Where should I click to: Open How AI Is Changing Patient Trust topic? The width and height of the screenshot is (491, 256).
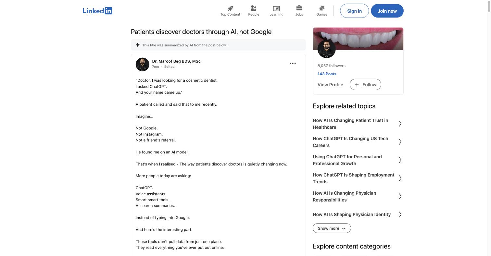tap(350, 124)
